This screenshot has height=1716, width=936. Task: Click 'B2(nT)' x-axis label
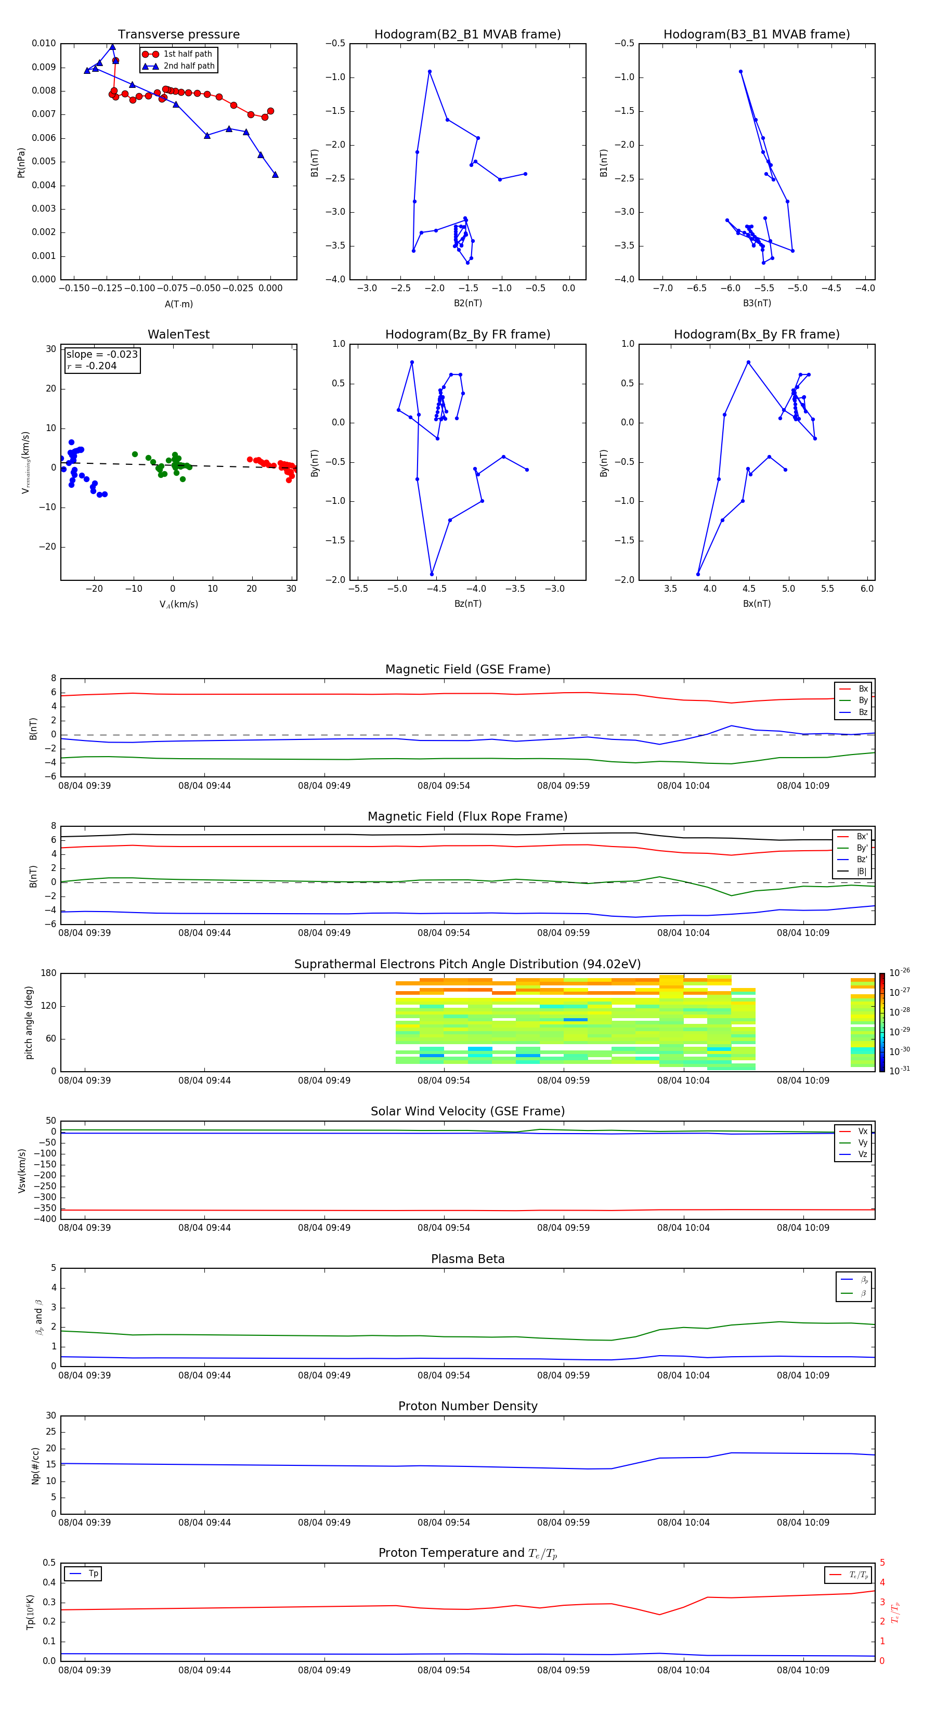[x=467, y=303]
